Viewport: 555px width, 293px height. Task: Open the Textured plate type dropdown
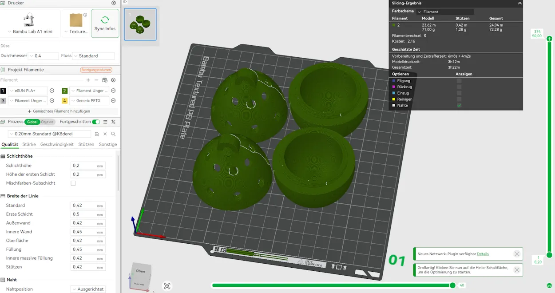(x=76, y=32)
